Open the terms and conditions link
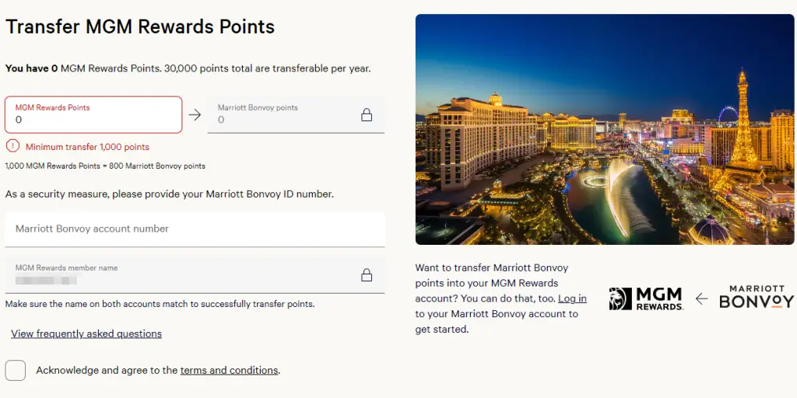 (x=229, y=371)
